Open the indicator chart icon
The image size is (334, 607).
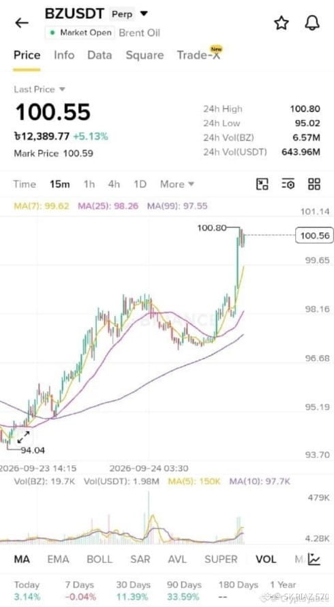[314, 559]
